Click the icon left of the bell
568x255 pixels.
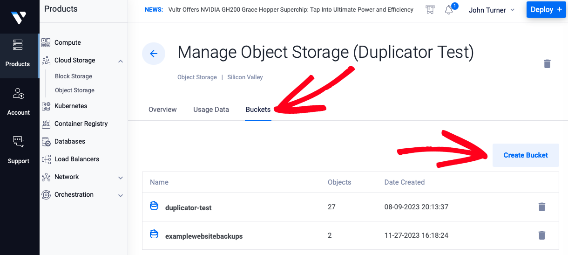430,10
